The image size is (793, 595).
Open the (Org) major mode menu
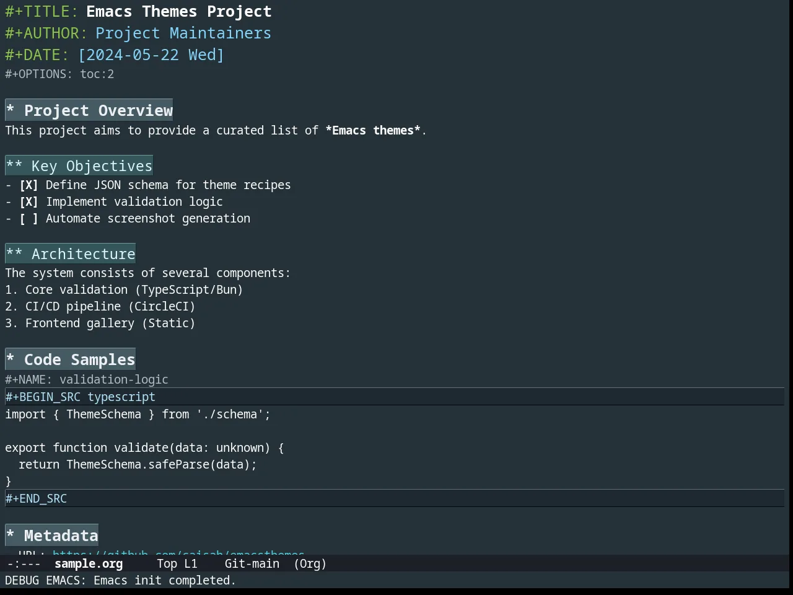point(310,563)
